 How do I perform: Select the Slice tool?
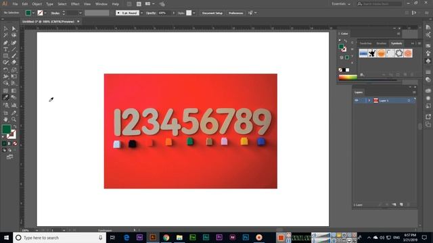pos(14,113)
